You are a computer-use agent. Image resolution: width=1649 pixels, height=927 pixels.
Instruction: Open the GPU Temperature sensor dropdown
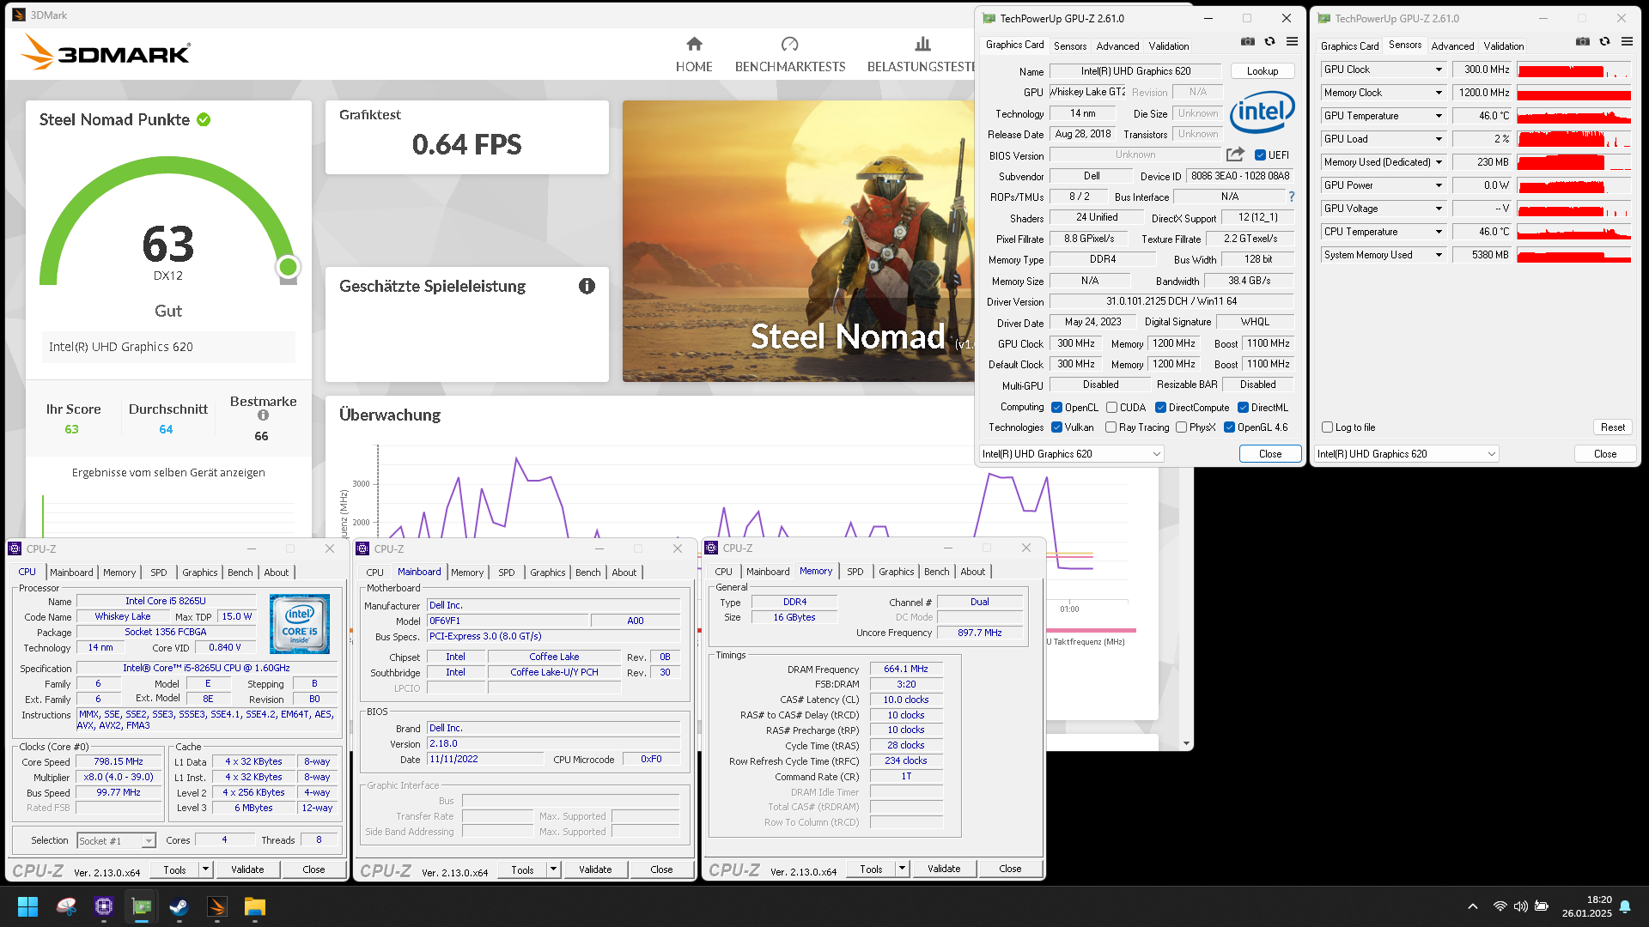click(x=1439, y=116)
